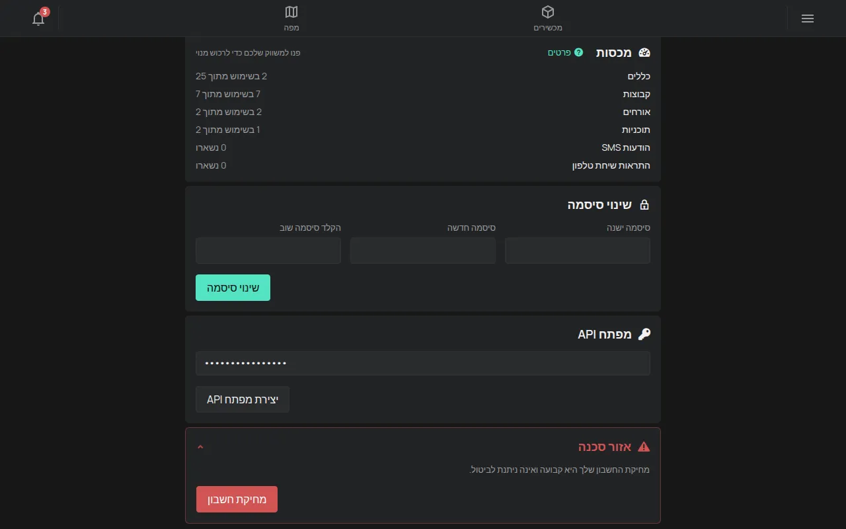Open the notifications bell with badge
Image resolution: width=846 pixels, height=529 pixels.
coord(39,18)
